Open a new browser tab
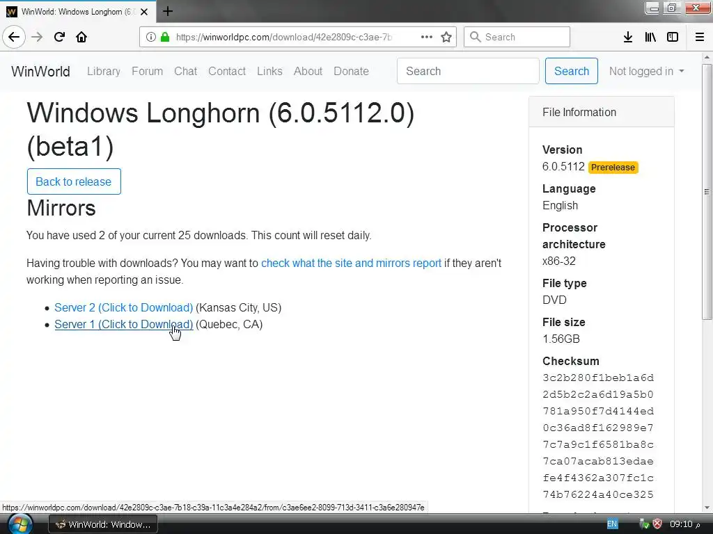Viewport: 713px width, 534px height. [168, 11]
